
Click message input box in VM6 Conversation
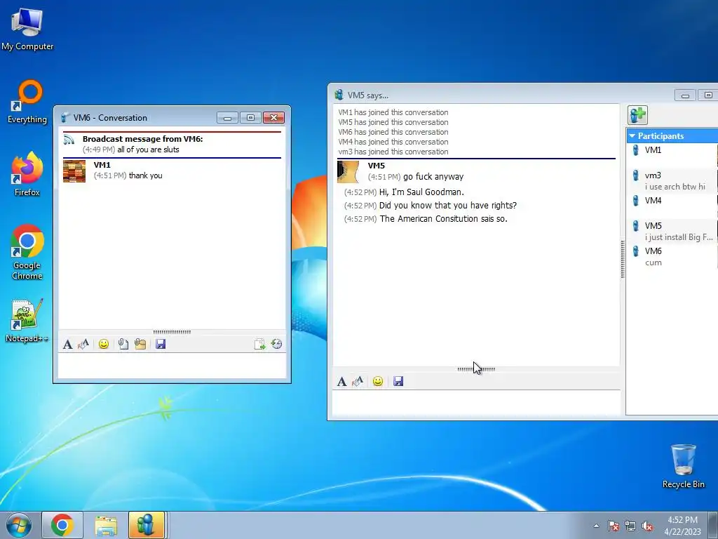[x=172, y=365]
